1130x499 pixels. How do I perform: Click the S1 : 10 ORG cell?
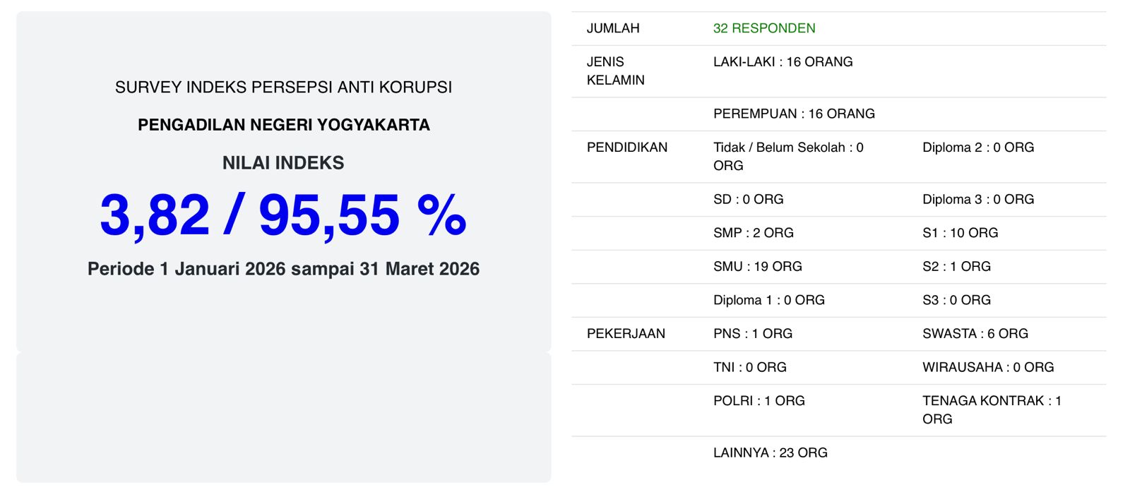click(x=960, y=233)
